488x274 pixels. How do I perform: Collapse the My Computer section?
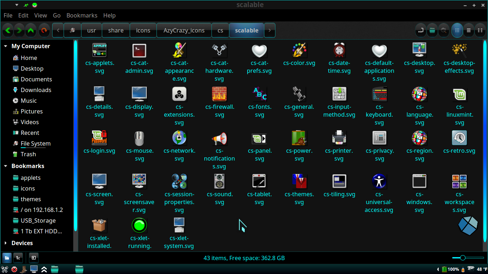5,46
